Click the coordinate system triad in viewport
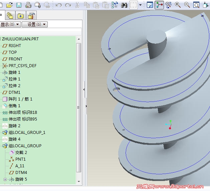 click(169, 125)
